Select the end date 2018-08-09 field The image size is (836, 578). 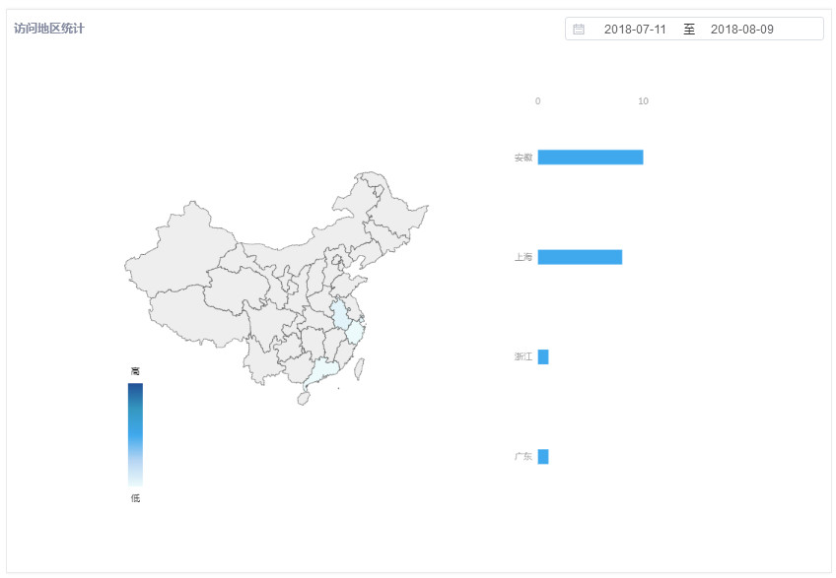pyautogui.click(x=741, y=30)
